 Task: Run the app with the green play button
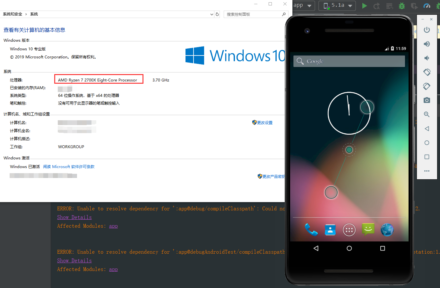coord(365,6)
